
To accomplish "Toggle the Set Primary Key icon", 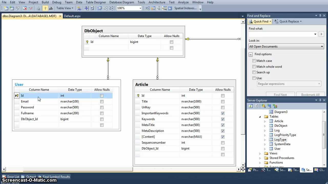I will (45, 8).
